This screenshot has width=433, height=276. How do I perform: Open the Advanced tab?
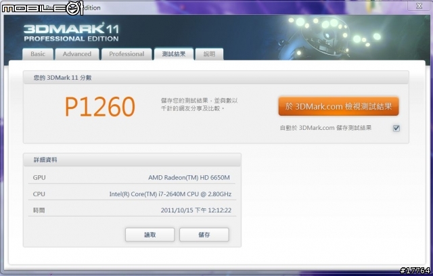pos(77,54)
